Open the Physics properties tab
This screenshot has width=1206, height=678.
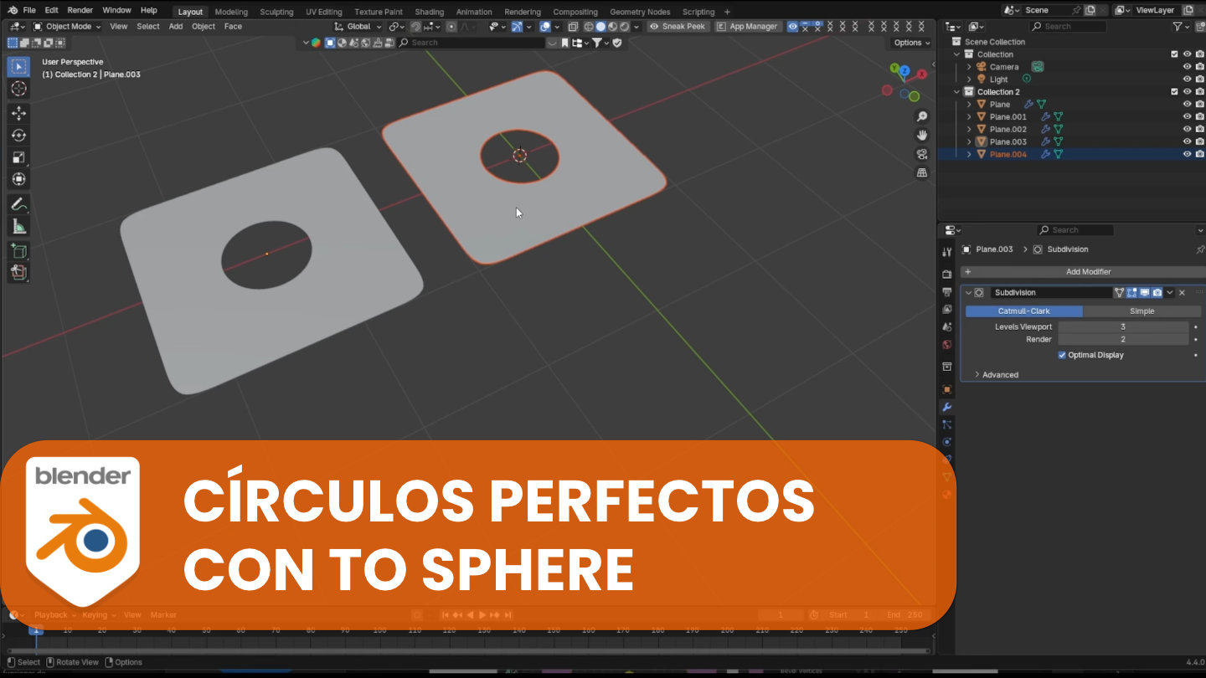tap(947, 442)
